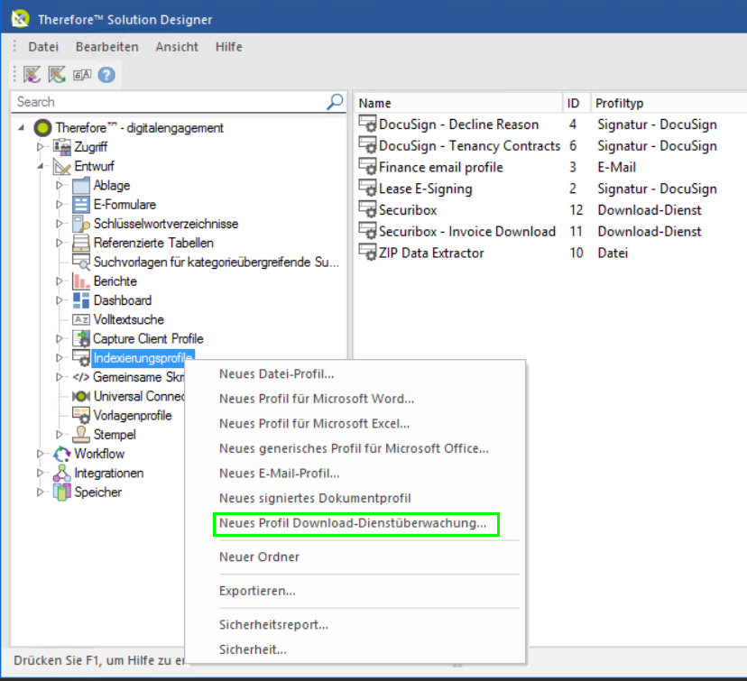747x681 pixels.
Task: Click the Gemeinsame Skripte code icon
Action: tap(81, 377)
